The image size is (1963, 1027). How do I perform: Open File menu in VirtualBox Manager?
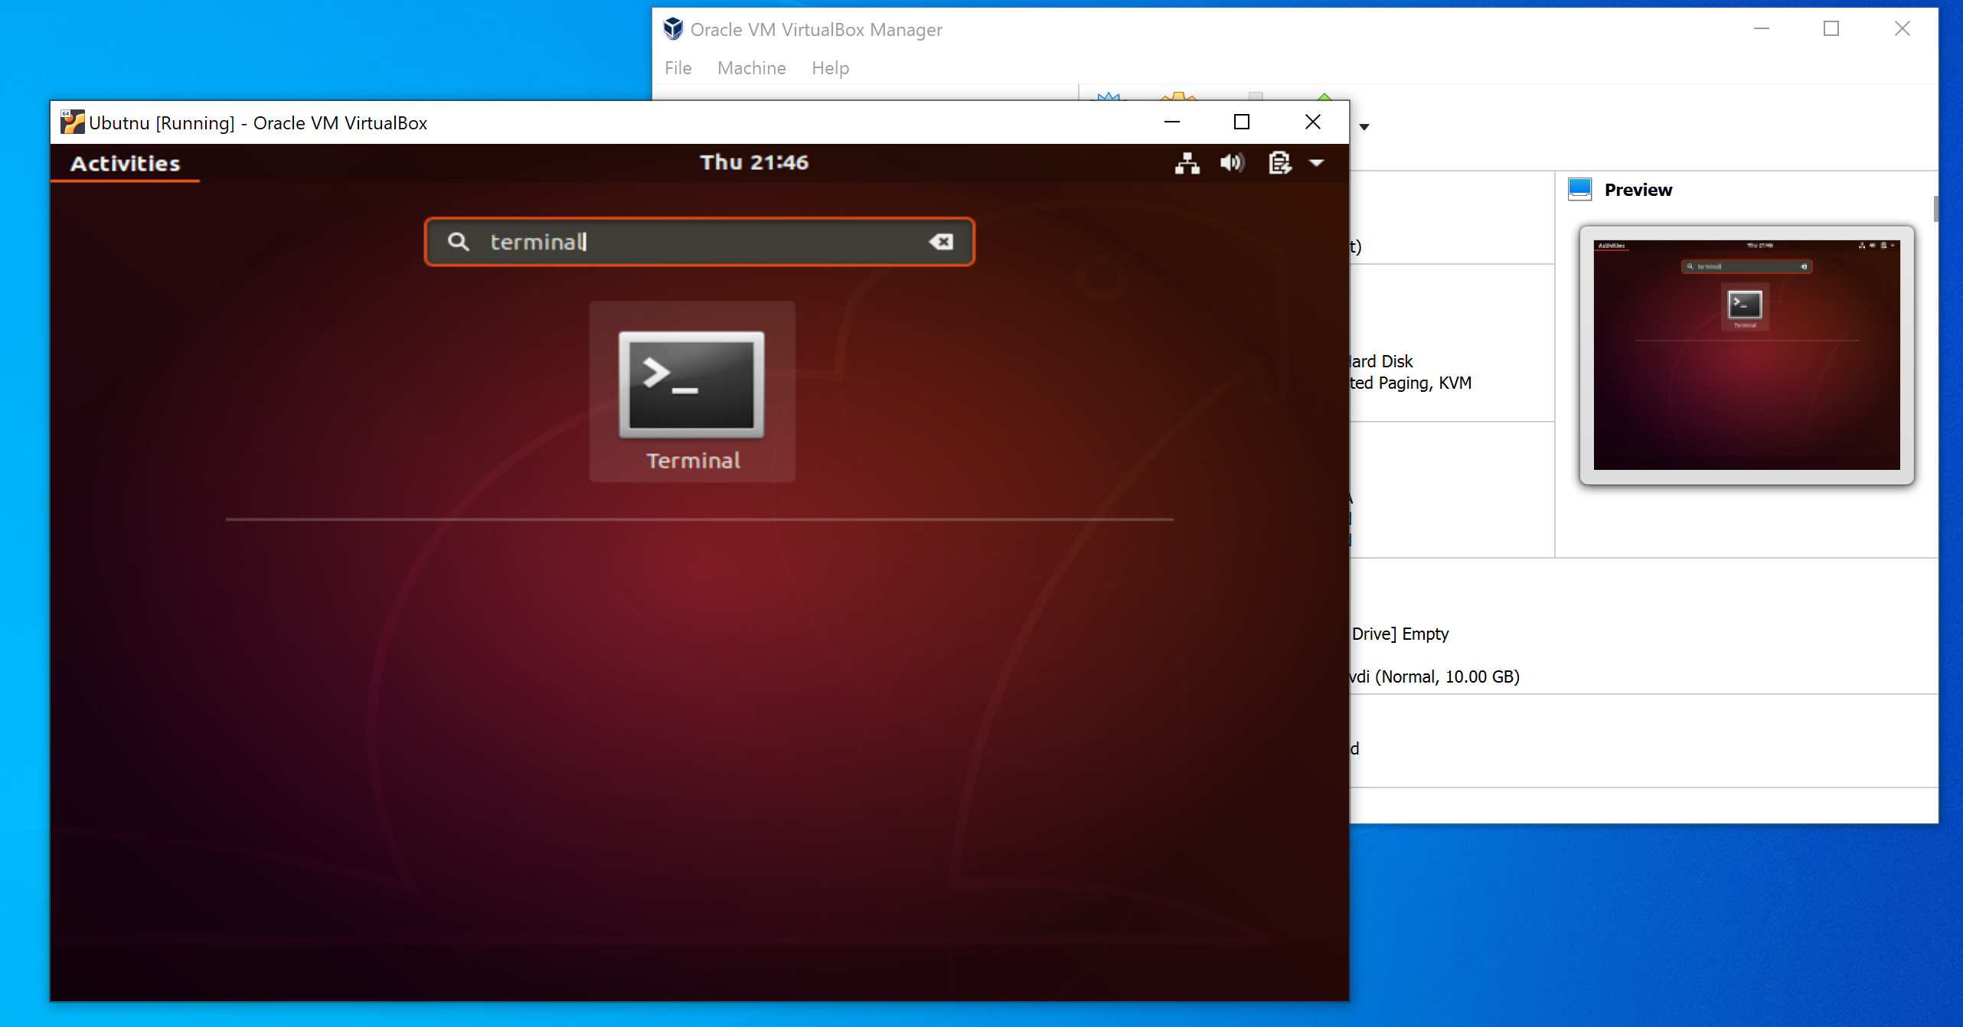pos(678,68)
